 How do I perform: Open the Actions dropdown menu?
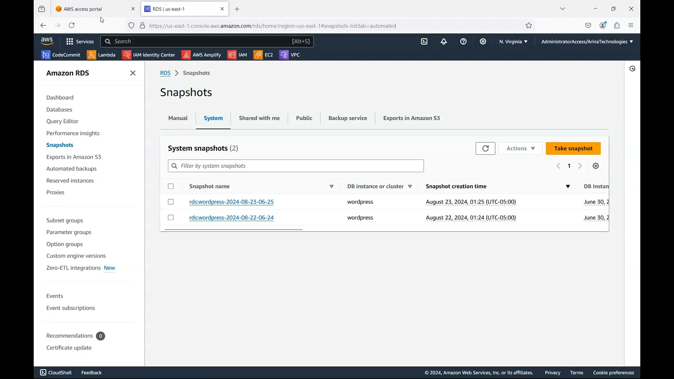(x=520, y=148)
